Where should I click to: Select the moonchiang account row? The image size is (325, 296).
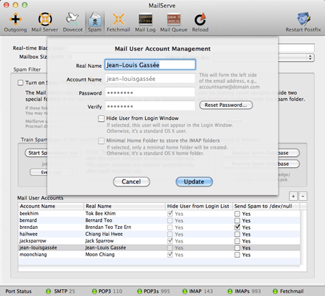point(159,255)
